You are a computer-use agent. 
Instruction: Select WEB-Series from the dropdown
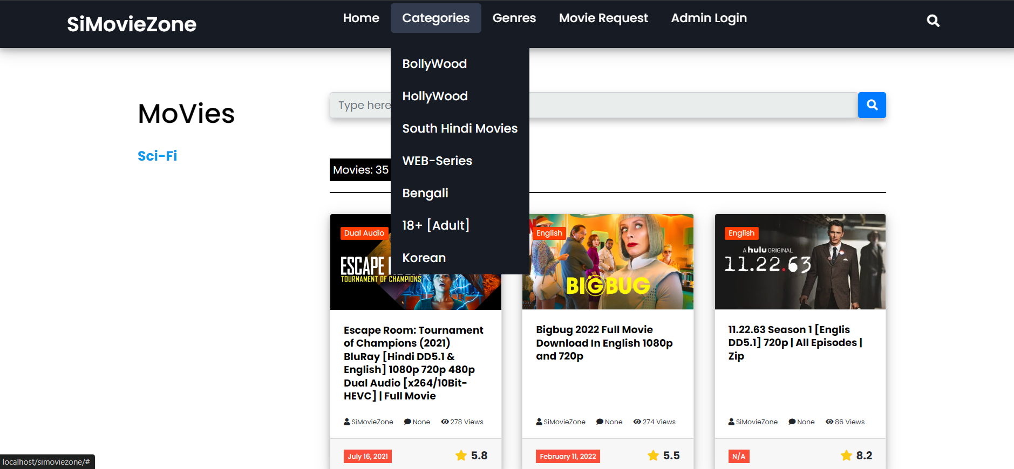(437, 161)
